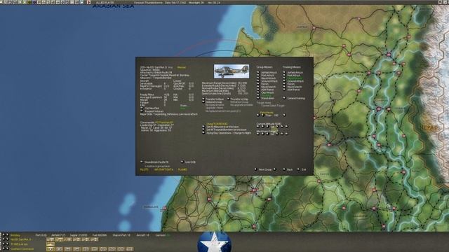Screen dimensions: 449x252
Task: Click first highlighted land unit icon in bottom row
Action: (x=51, y=249)
